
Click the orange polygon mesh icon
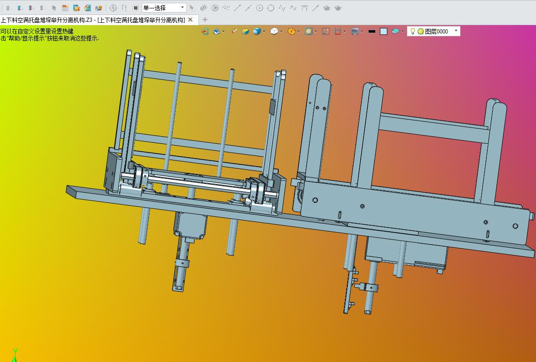291,31
